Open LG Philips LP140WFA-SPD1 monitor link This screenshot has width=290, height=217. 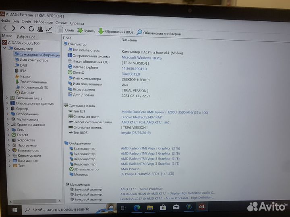pos(147,174)
